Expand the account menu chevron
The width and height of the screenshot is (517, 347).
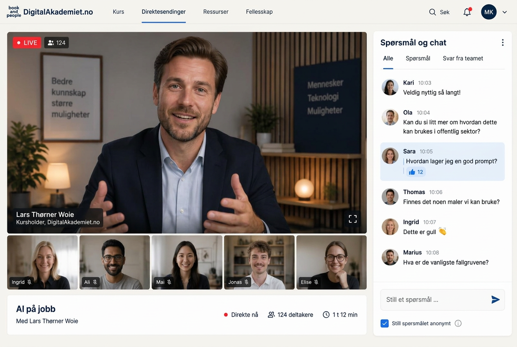point(505,12)
